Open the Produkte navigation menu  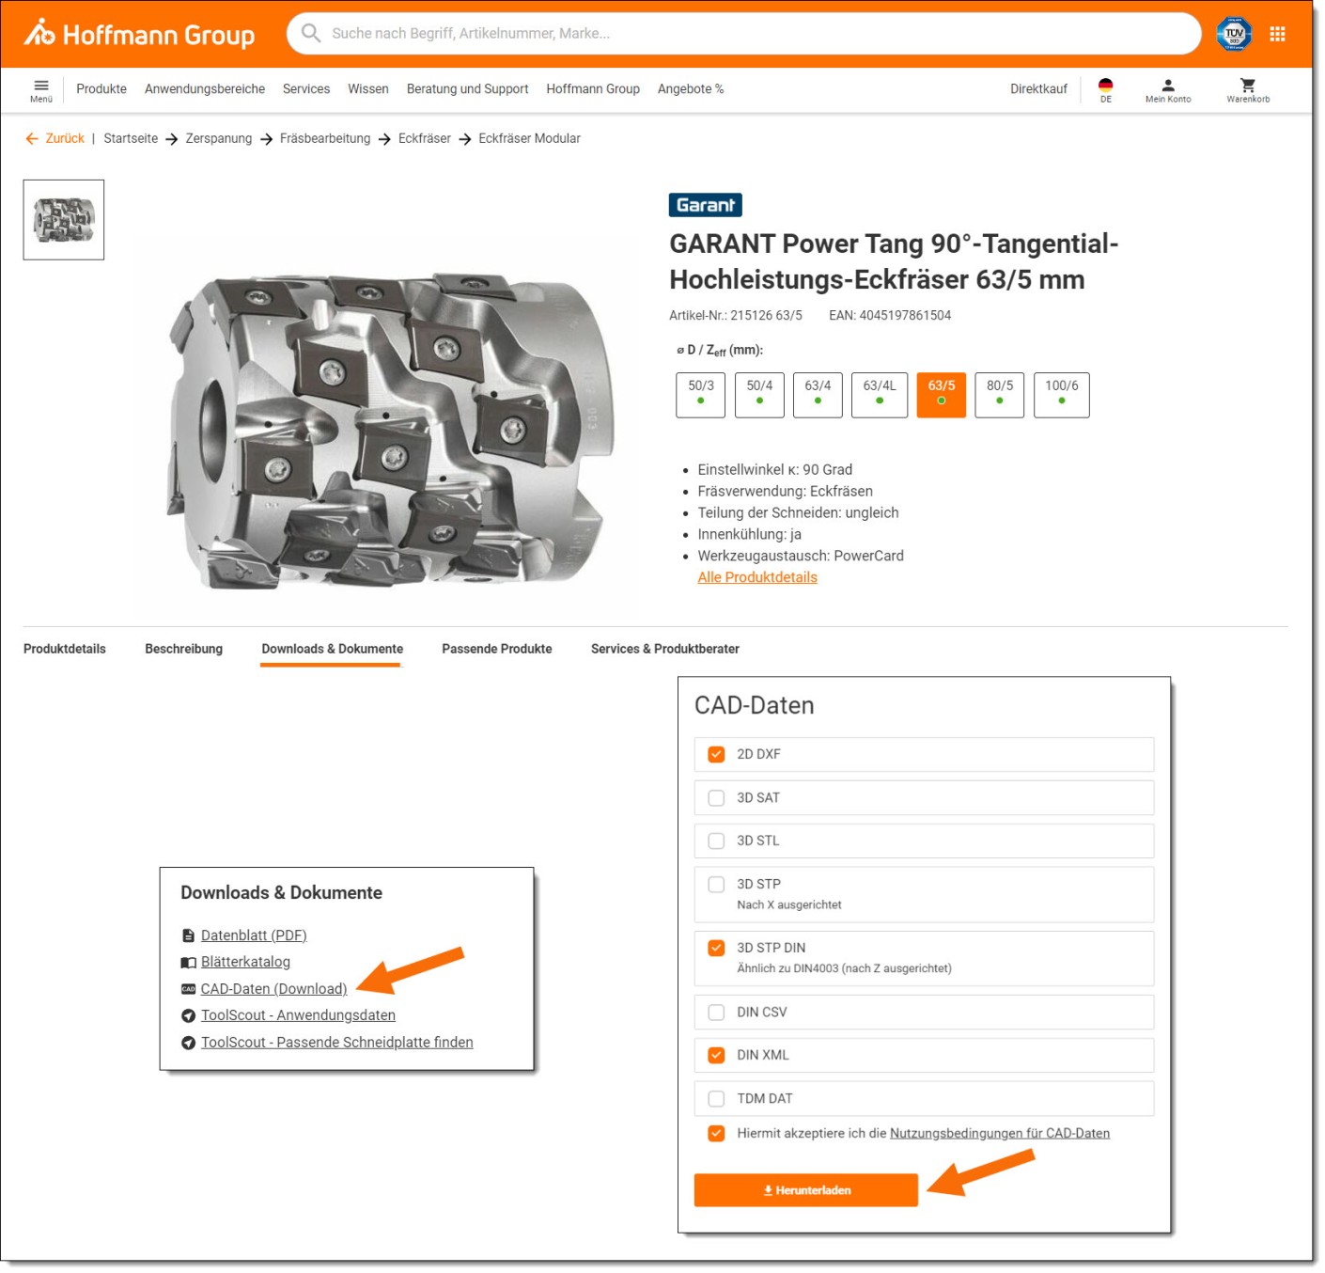click(x=101, y=89)
